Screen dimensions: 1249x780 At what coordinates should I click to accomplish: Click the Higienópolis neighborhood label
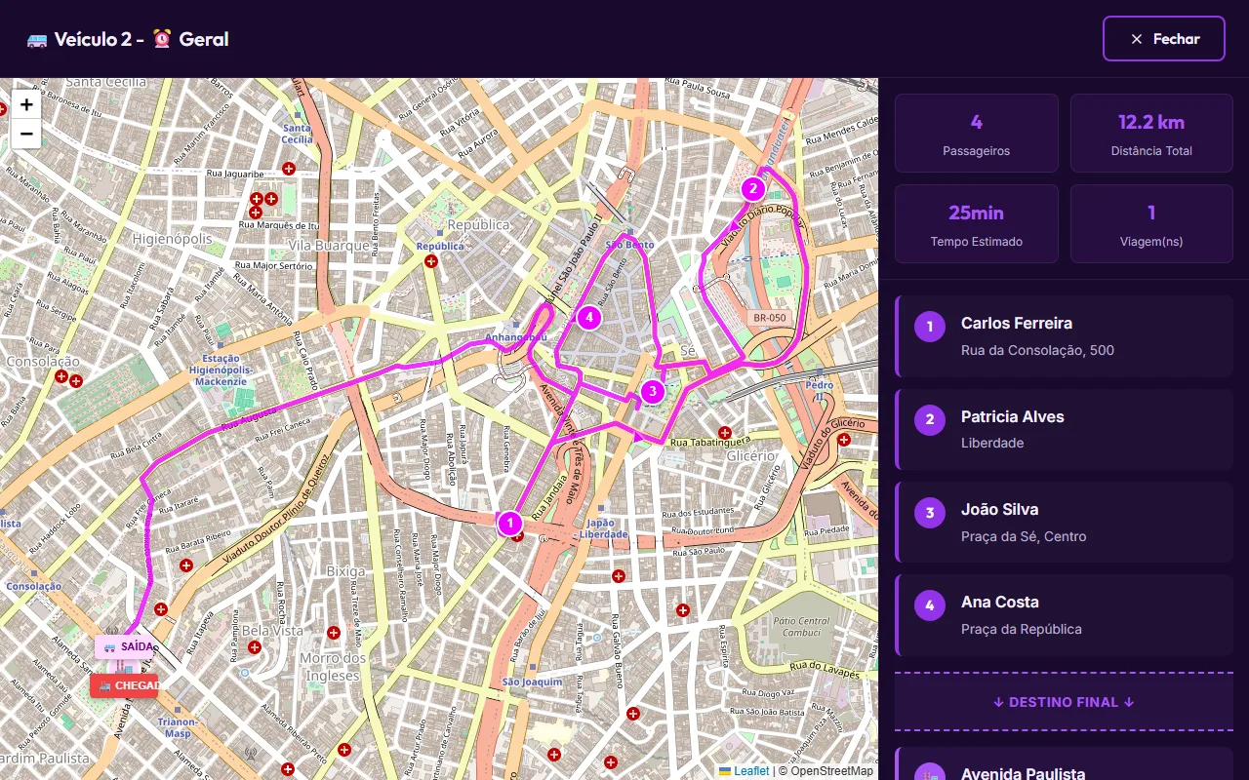tap(172, 239)
